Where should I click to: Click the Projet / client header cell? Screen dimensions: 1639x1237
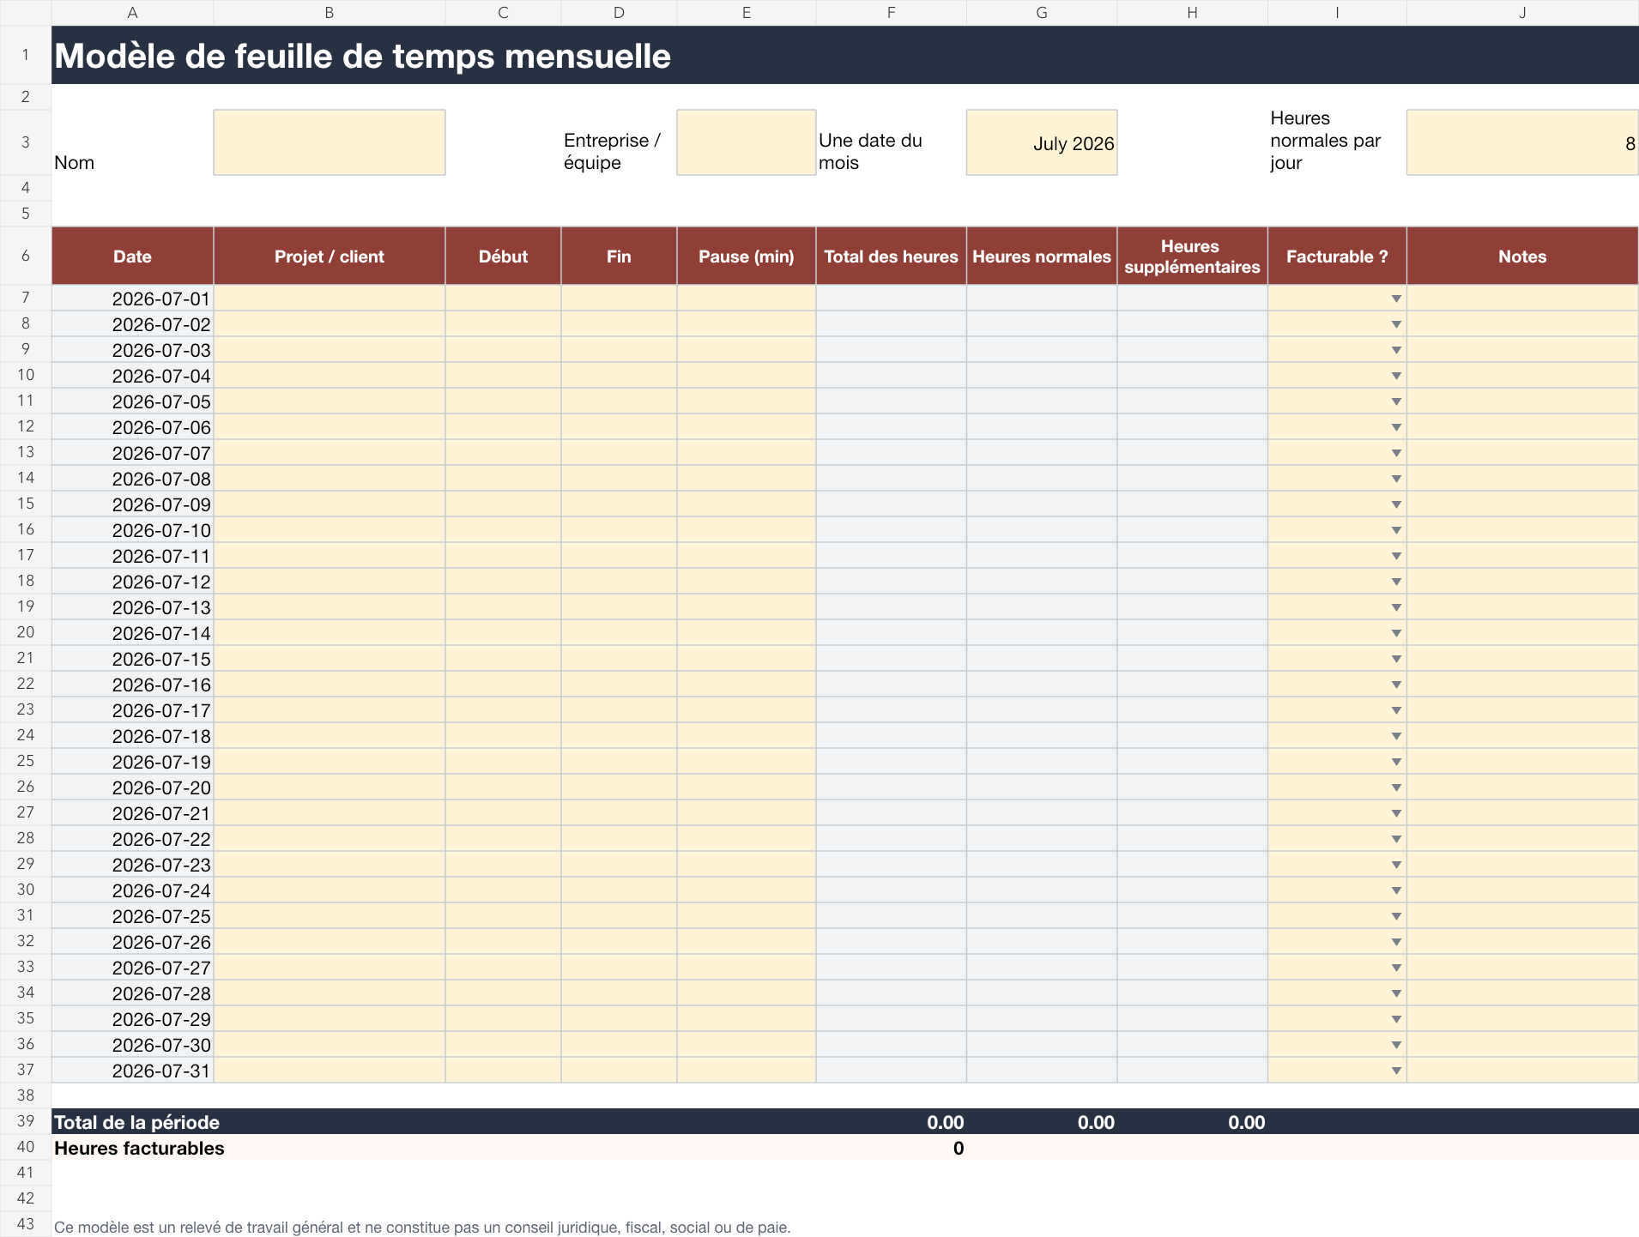(330, 256)
